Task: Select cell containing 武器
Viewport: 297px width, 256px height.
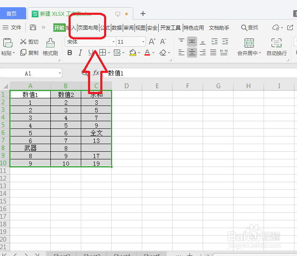Action: (30, 148)
